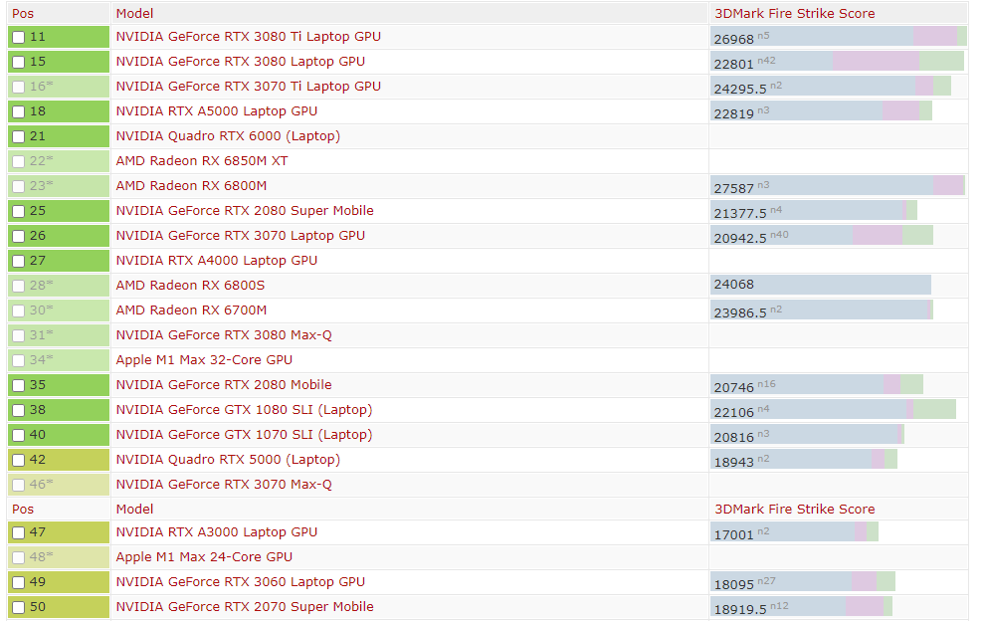This screenshot has height=621, width=986.
Task: Check the box for position 35
Action: [x=19, y=385]
